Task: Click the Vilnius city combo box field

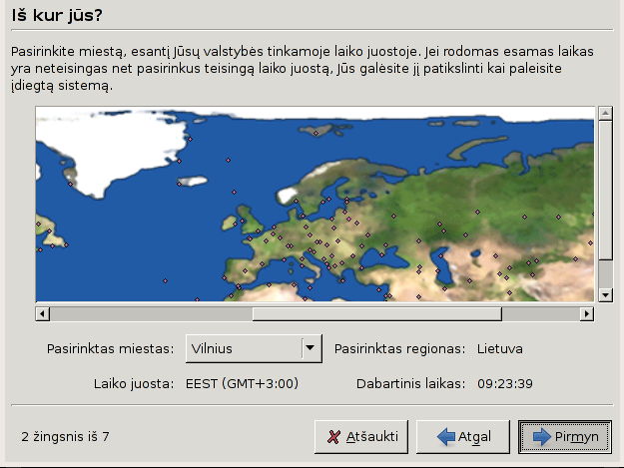Action: point(243,349)
